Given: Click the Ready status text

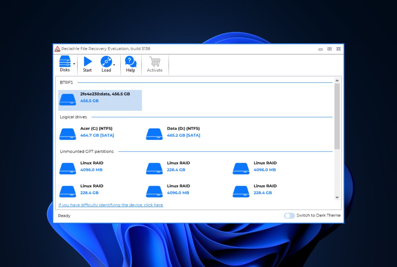Looking at the screenshot, I should click(x=64, y=216).
